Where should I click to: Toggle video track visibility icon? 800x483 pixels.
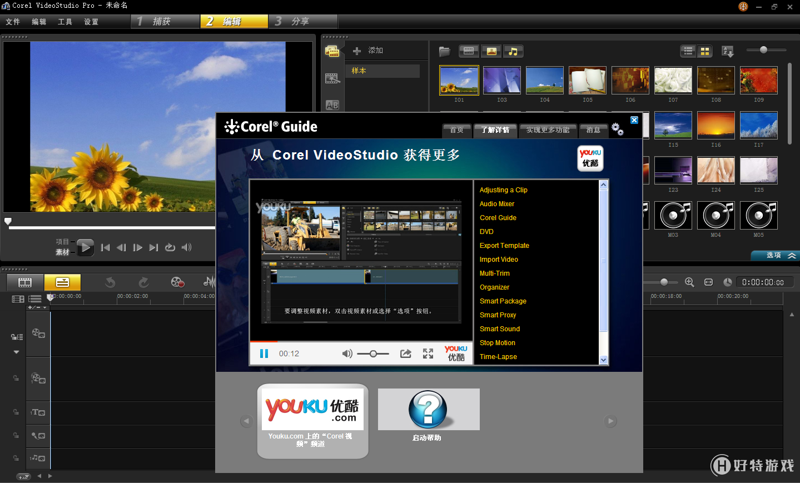38,333
